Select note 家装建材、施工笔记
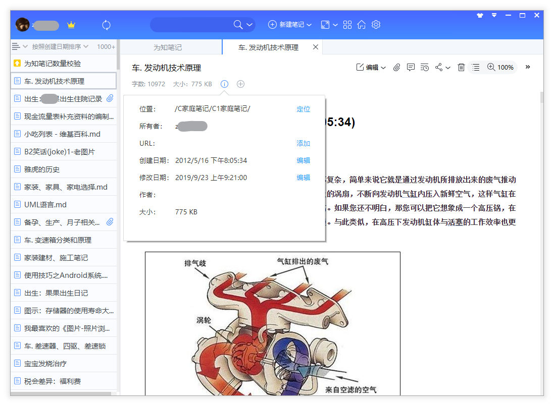 64,258
